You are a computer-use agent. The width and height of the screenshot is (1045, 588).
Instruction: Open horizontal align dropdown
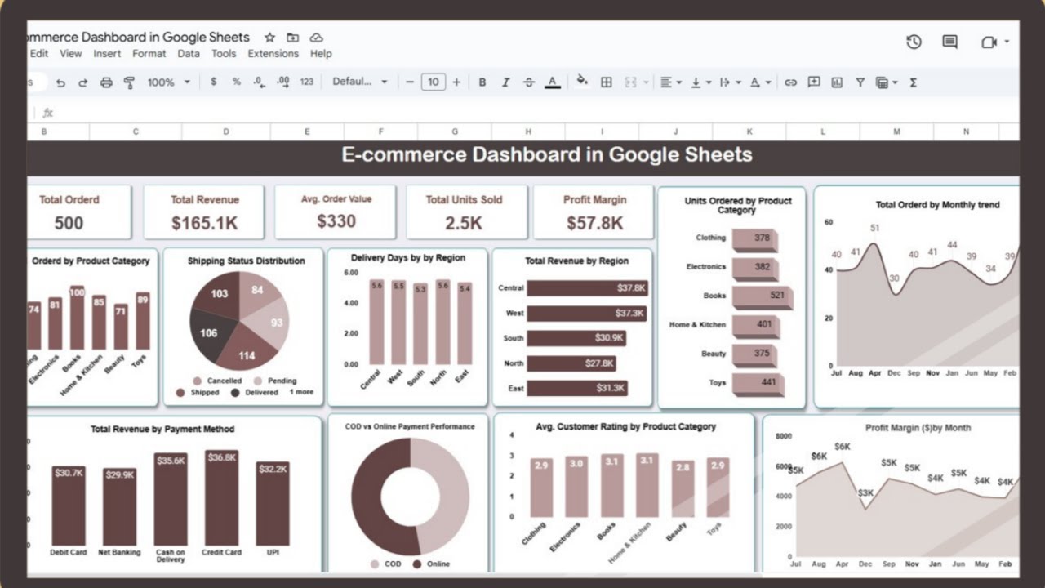pos(670,82)
